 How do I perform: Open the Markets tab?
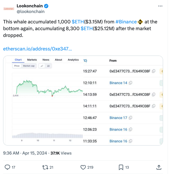point(32,60)
